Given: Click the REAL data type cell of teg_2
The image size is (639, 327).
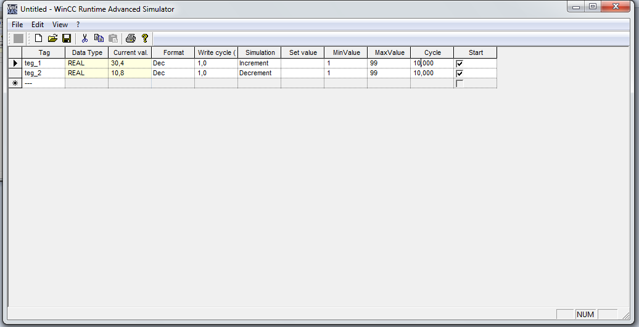Looking at the screenshot, I should pos(87,73).
